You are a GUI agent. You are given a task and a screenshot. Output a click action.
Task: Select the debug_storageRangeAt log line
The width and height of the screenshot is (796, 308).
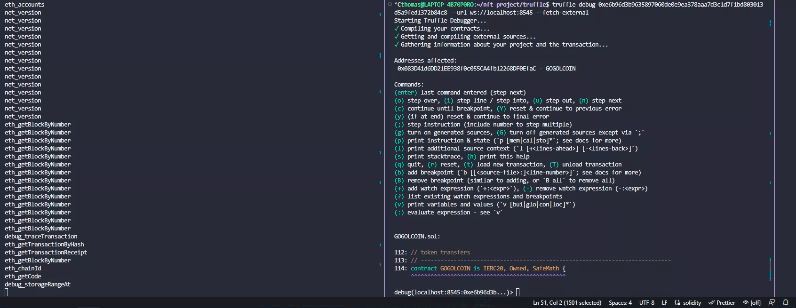point(38,284)
